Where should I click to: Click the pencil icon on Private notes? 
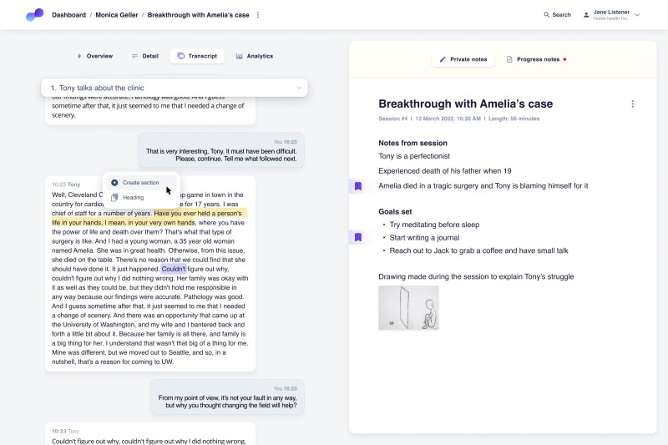click(443, 59)
